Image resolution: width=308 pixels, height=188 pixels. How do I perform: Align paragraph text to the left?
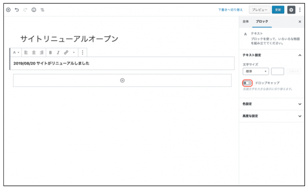coord(26,52)
